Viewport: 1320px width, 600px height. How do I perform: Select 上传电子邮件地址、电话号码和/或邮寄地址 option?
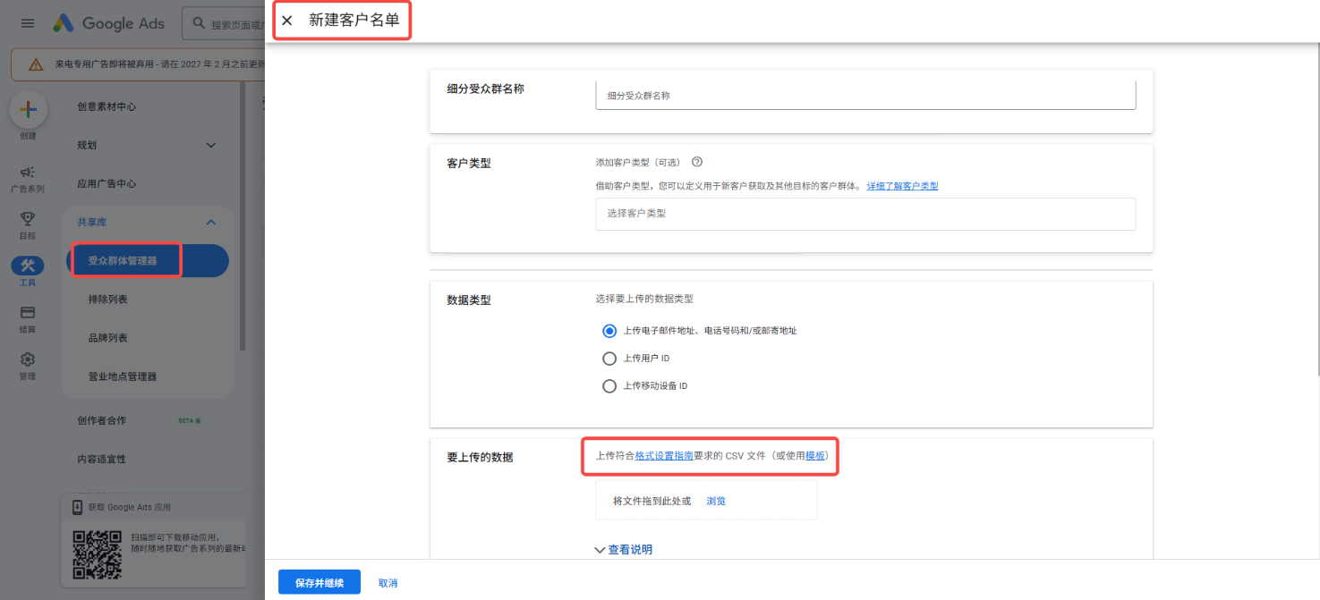pos(609,330)
